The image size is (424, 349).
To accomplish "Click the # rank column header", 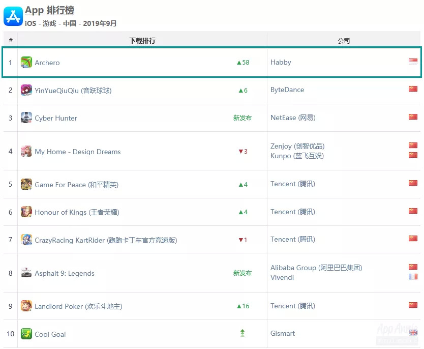I will [11, 40].
